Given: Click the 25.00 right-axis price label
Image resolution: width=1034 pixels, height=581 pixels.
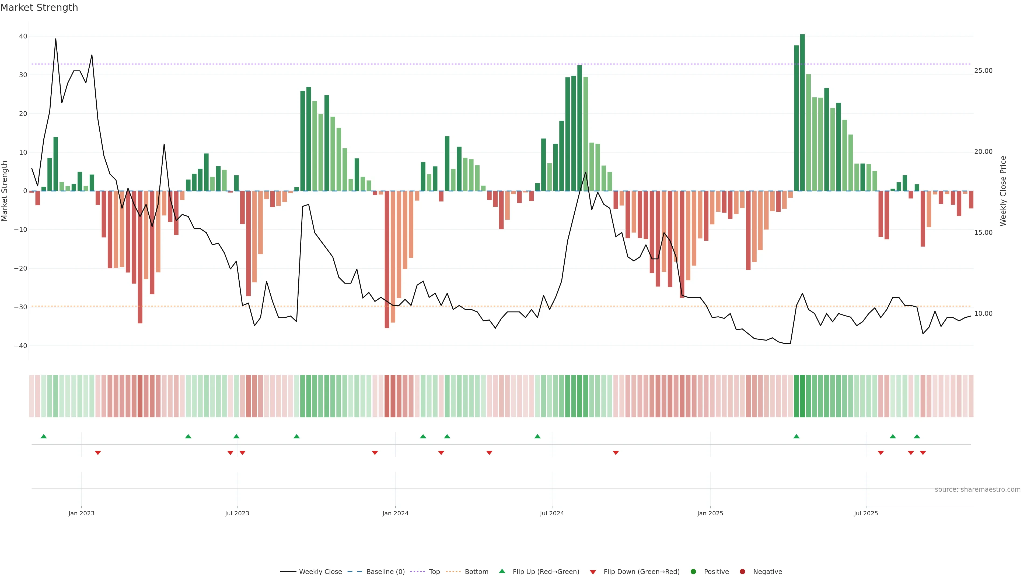Looking at the screenshot, I should tap(983, 70).
